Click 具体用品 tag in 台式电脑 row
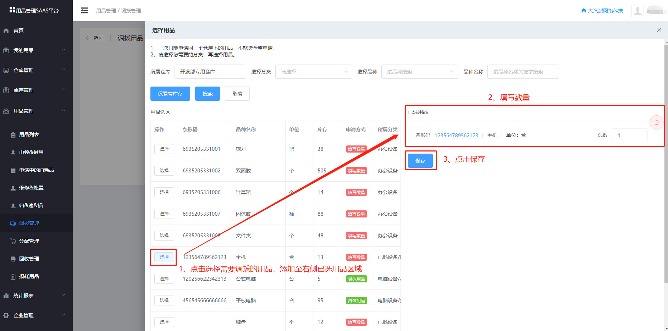The width and height of the screenshot is (668, 331). (x=357, y=279)
